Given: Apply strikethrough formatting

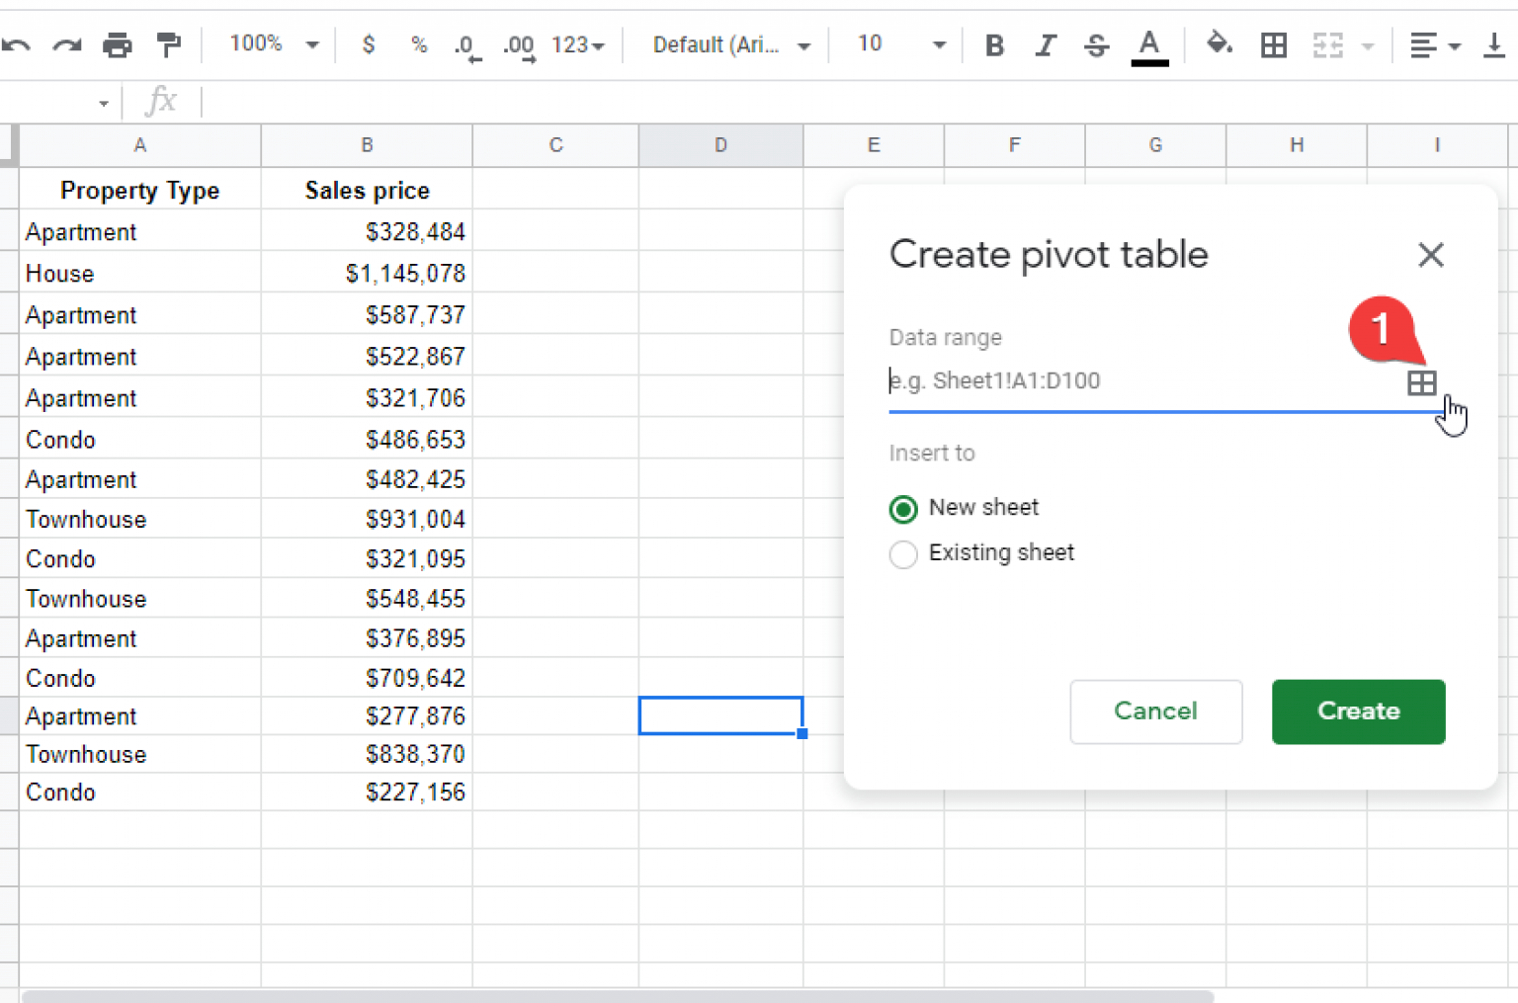Looking at the screenshot, I should [x=1096, y=45].
